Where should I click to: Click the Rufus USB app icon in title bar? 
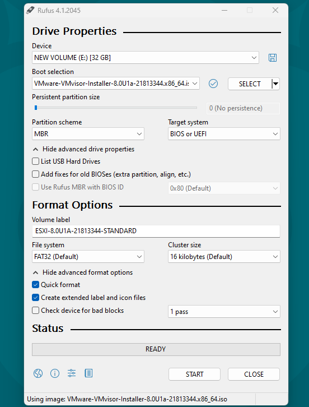click(x=30, y=11)
